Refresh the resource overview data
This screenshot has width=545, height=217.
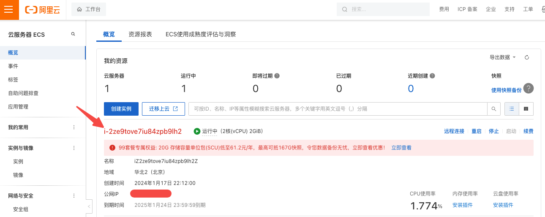click(x=527, y=57)
